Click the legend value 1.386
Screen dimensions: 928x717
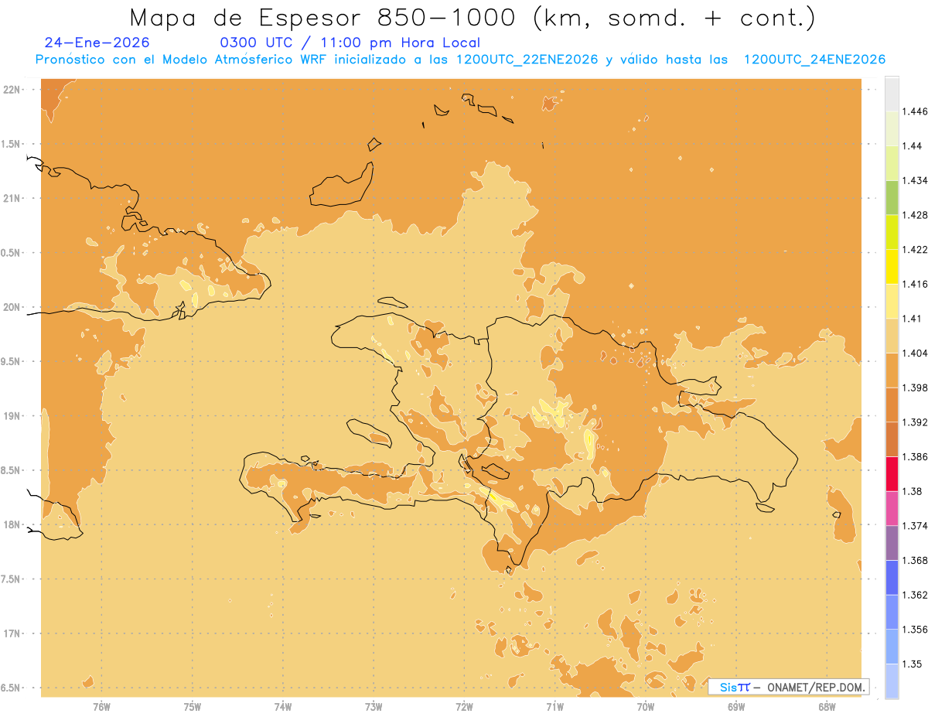coord(915,456)
